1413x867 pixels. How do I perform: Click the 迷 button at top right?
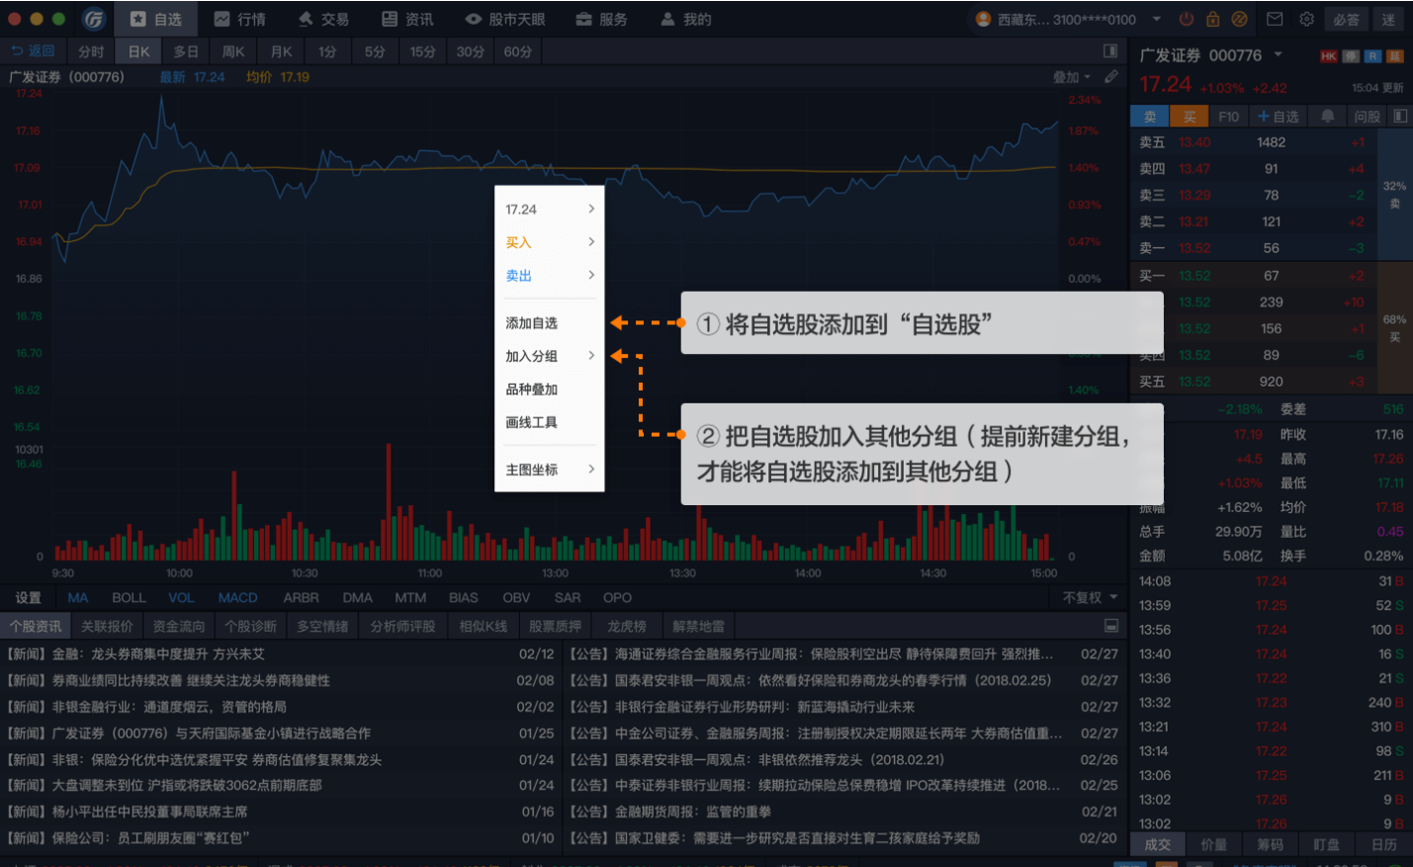click(1389, 19)
